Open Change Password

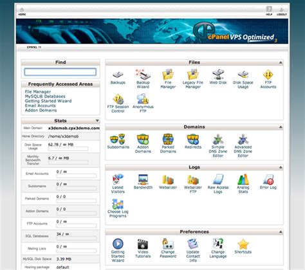(168, 248)
